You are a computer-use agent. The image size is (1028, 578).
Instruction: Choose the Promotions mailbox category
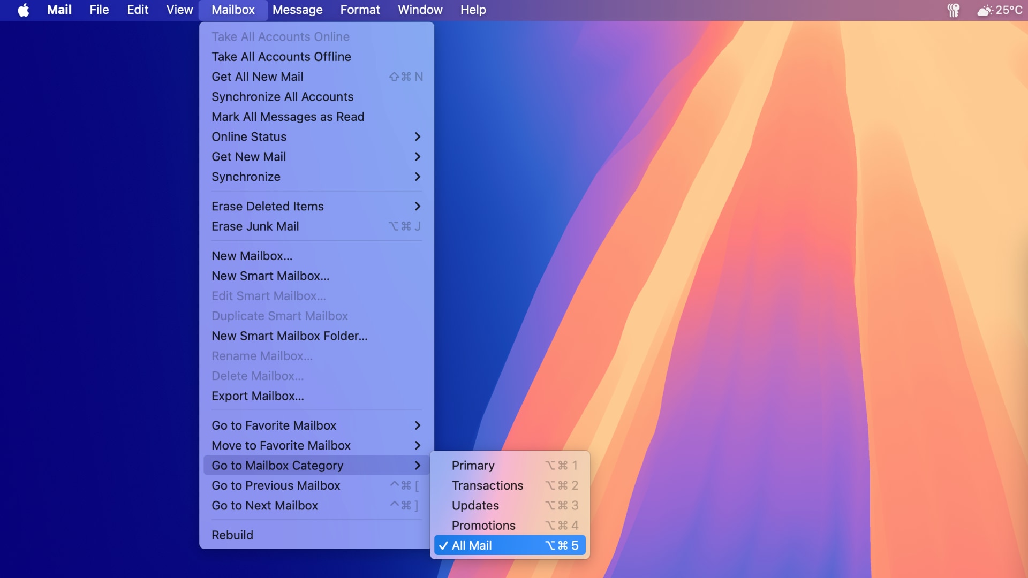(509, 526)
